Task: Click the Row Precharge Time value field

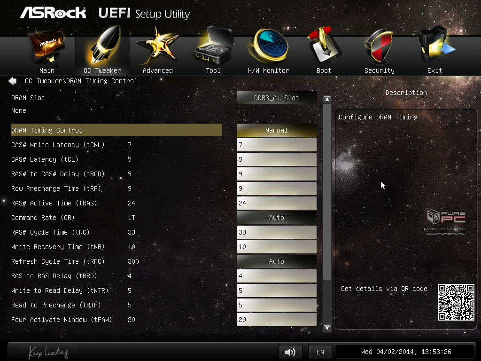Action: pyautogui.click(x=276, y=188)
